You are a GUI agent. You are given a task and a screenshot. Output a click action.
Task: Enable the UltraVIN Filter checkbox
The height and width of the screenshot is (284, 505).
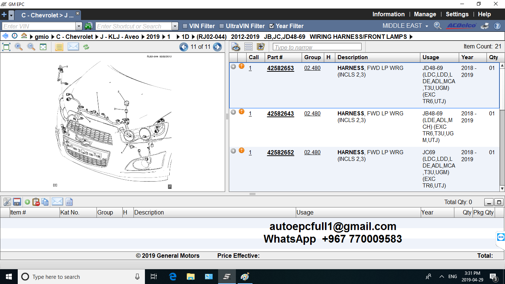222,26
